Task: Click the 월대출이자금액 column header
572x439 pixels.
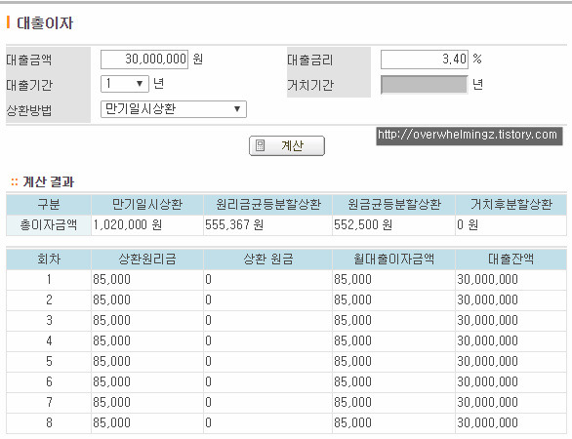Action: click(394, 259)
